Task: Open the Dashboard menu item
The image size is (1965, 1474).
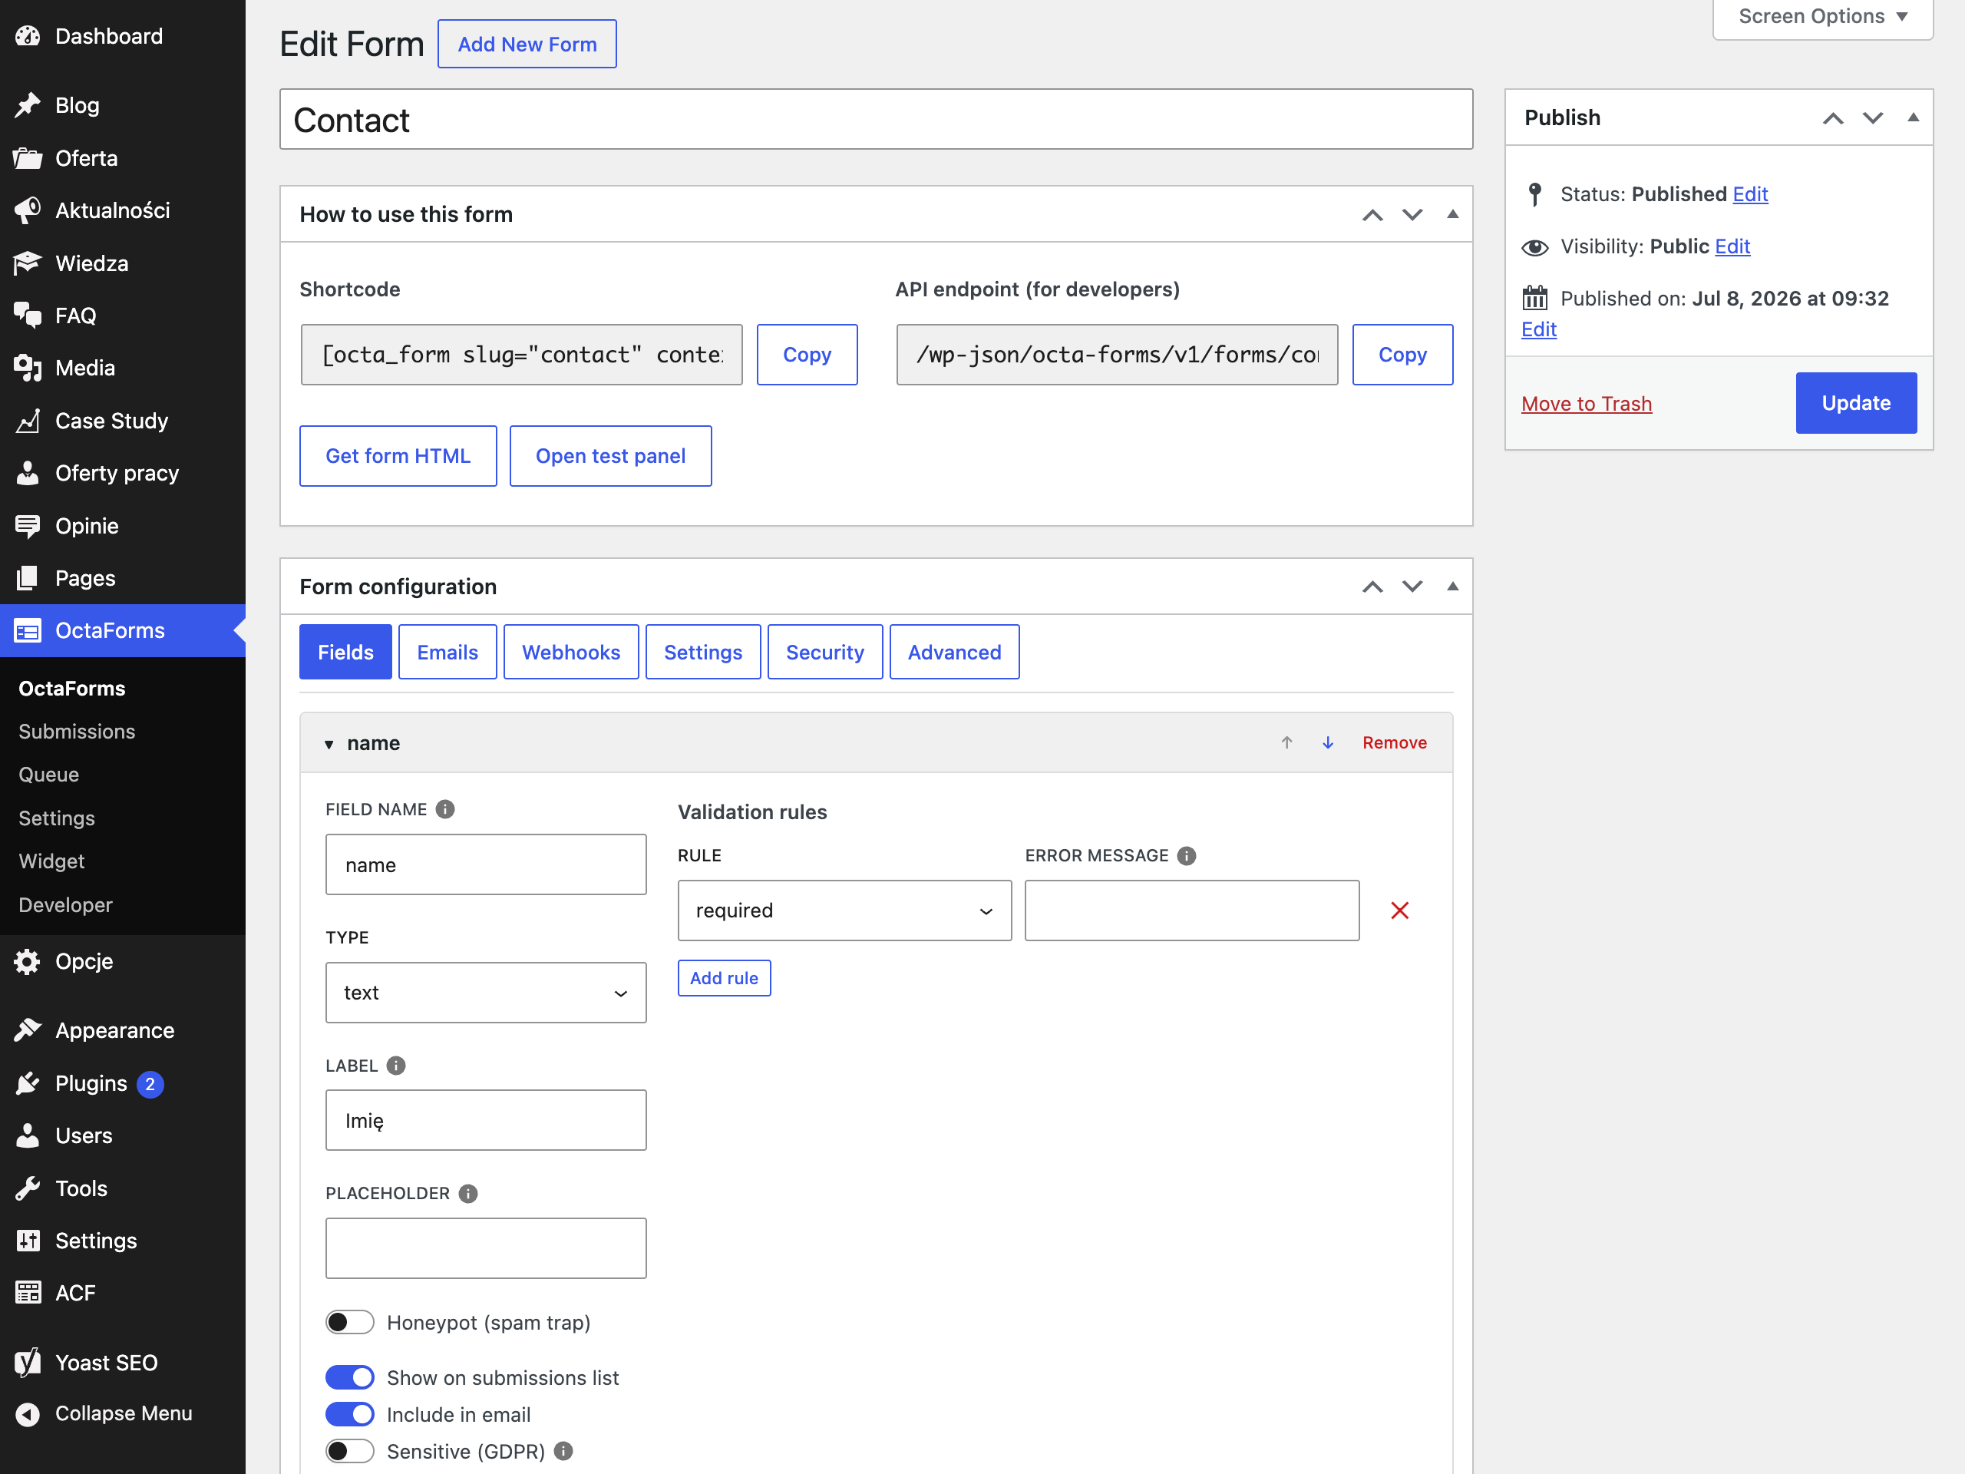Action: 123,36
